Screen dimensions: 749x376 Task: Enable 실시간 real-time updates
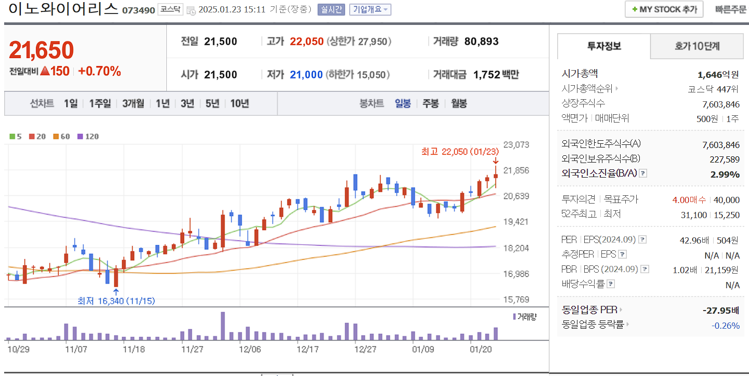tap(331, 9)
